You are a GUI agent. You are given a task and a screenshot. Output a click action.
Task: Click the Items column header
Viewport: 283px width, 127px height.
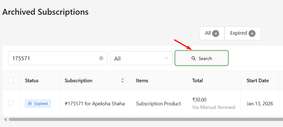tap(142, 81)
